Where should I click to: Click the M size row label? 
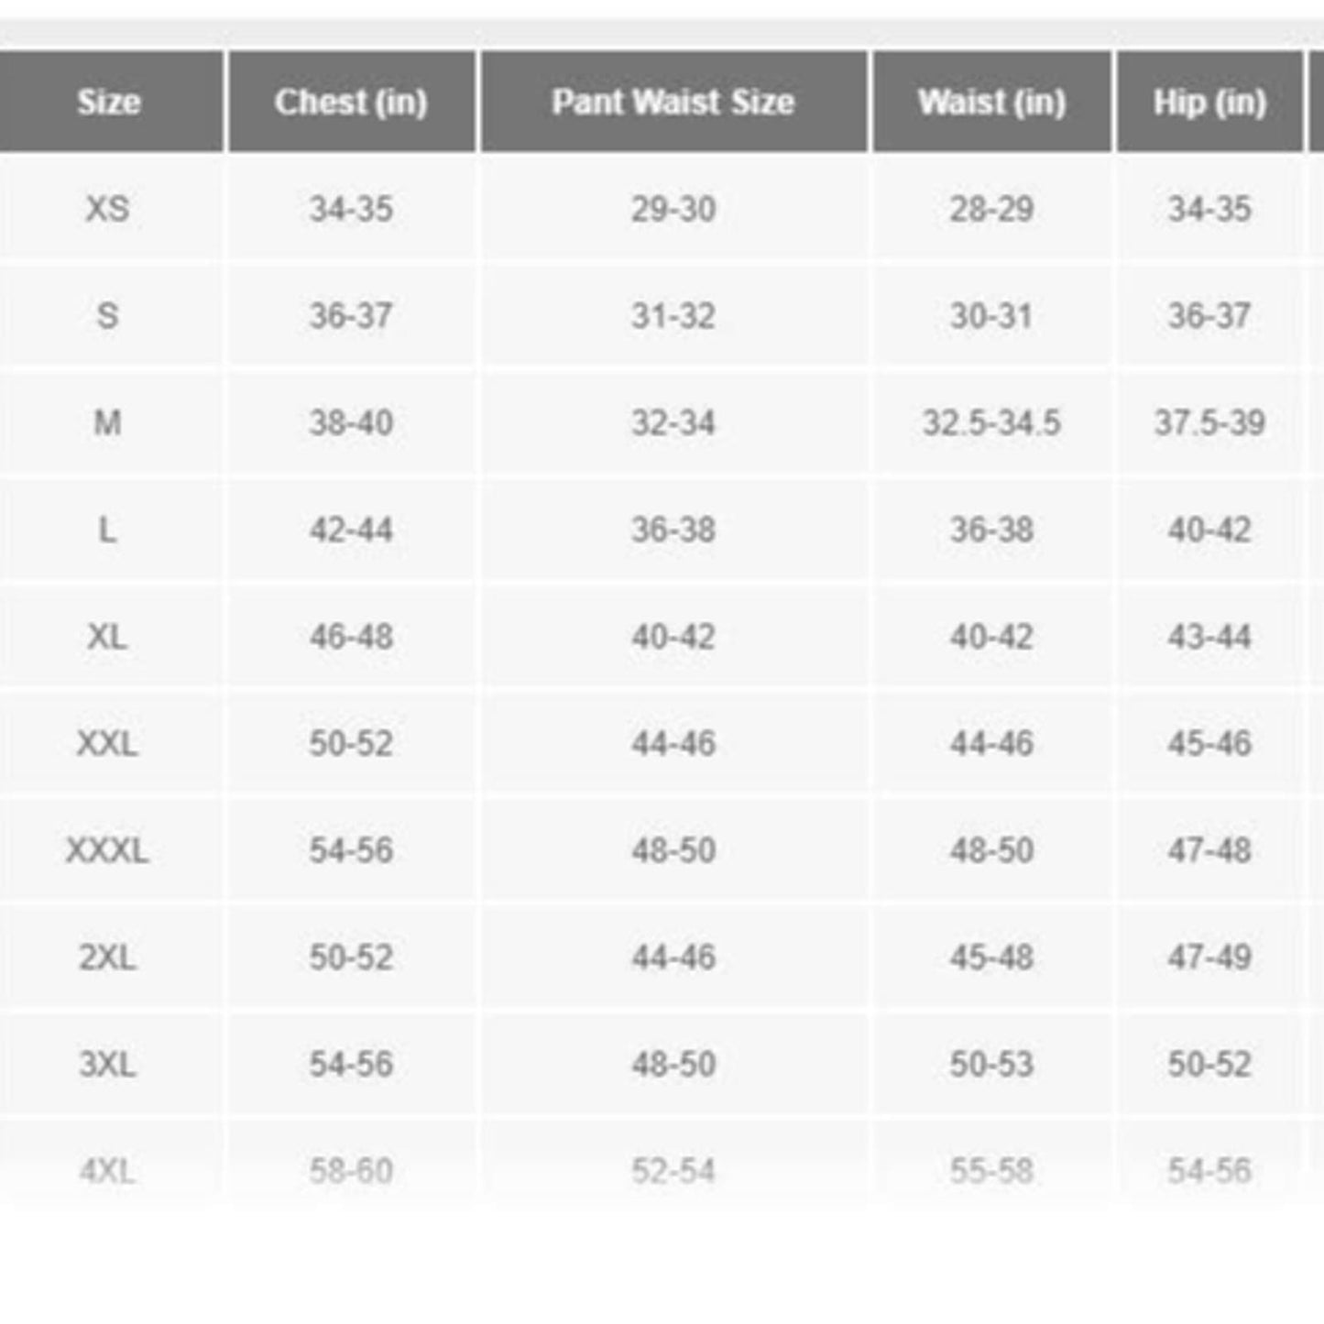coord(107,422)
